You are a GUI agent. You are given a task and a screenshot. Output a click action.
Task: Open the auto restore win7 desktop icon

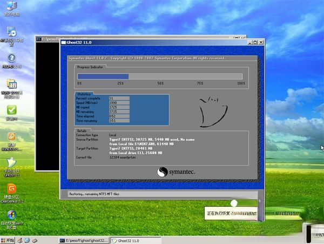tap(11, 215)
